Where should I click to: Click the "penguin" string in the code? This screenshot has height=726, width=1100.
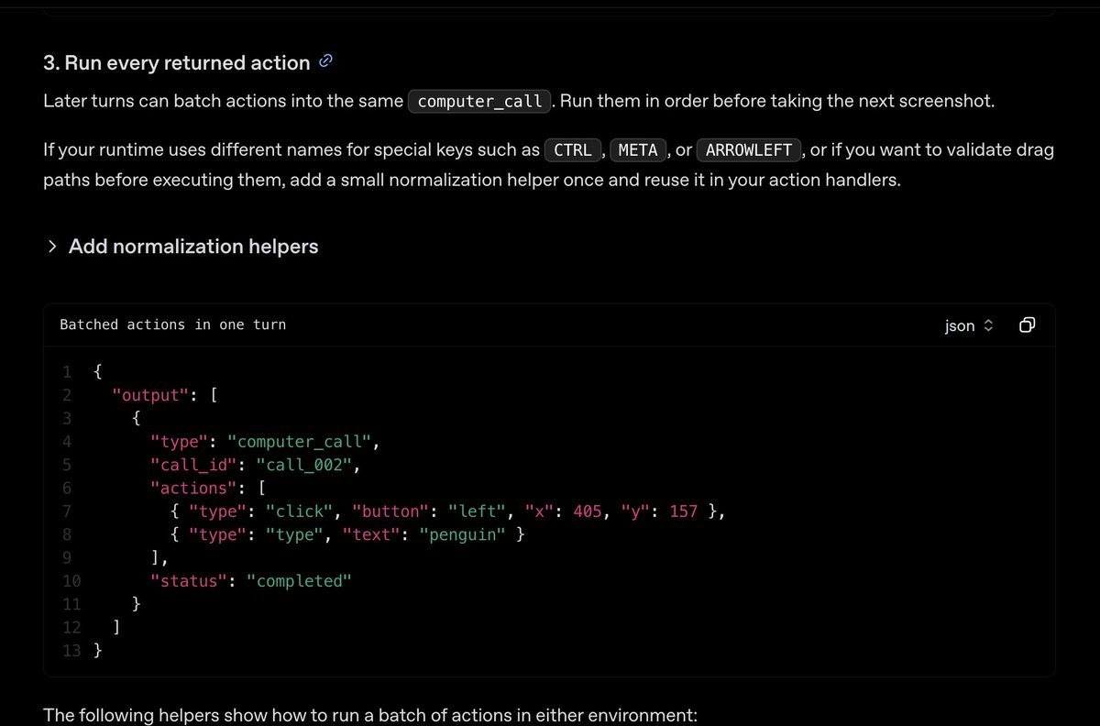[463, 534]
